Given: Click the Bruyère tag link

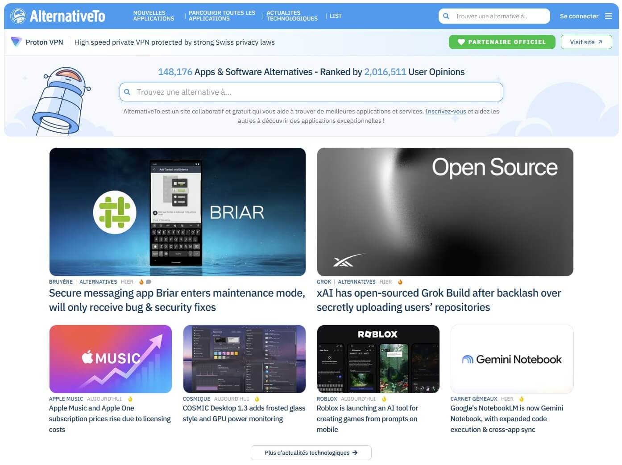Looking at the screenshot, I should pyautogui.click(x=61, y=282).
